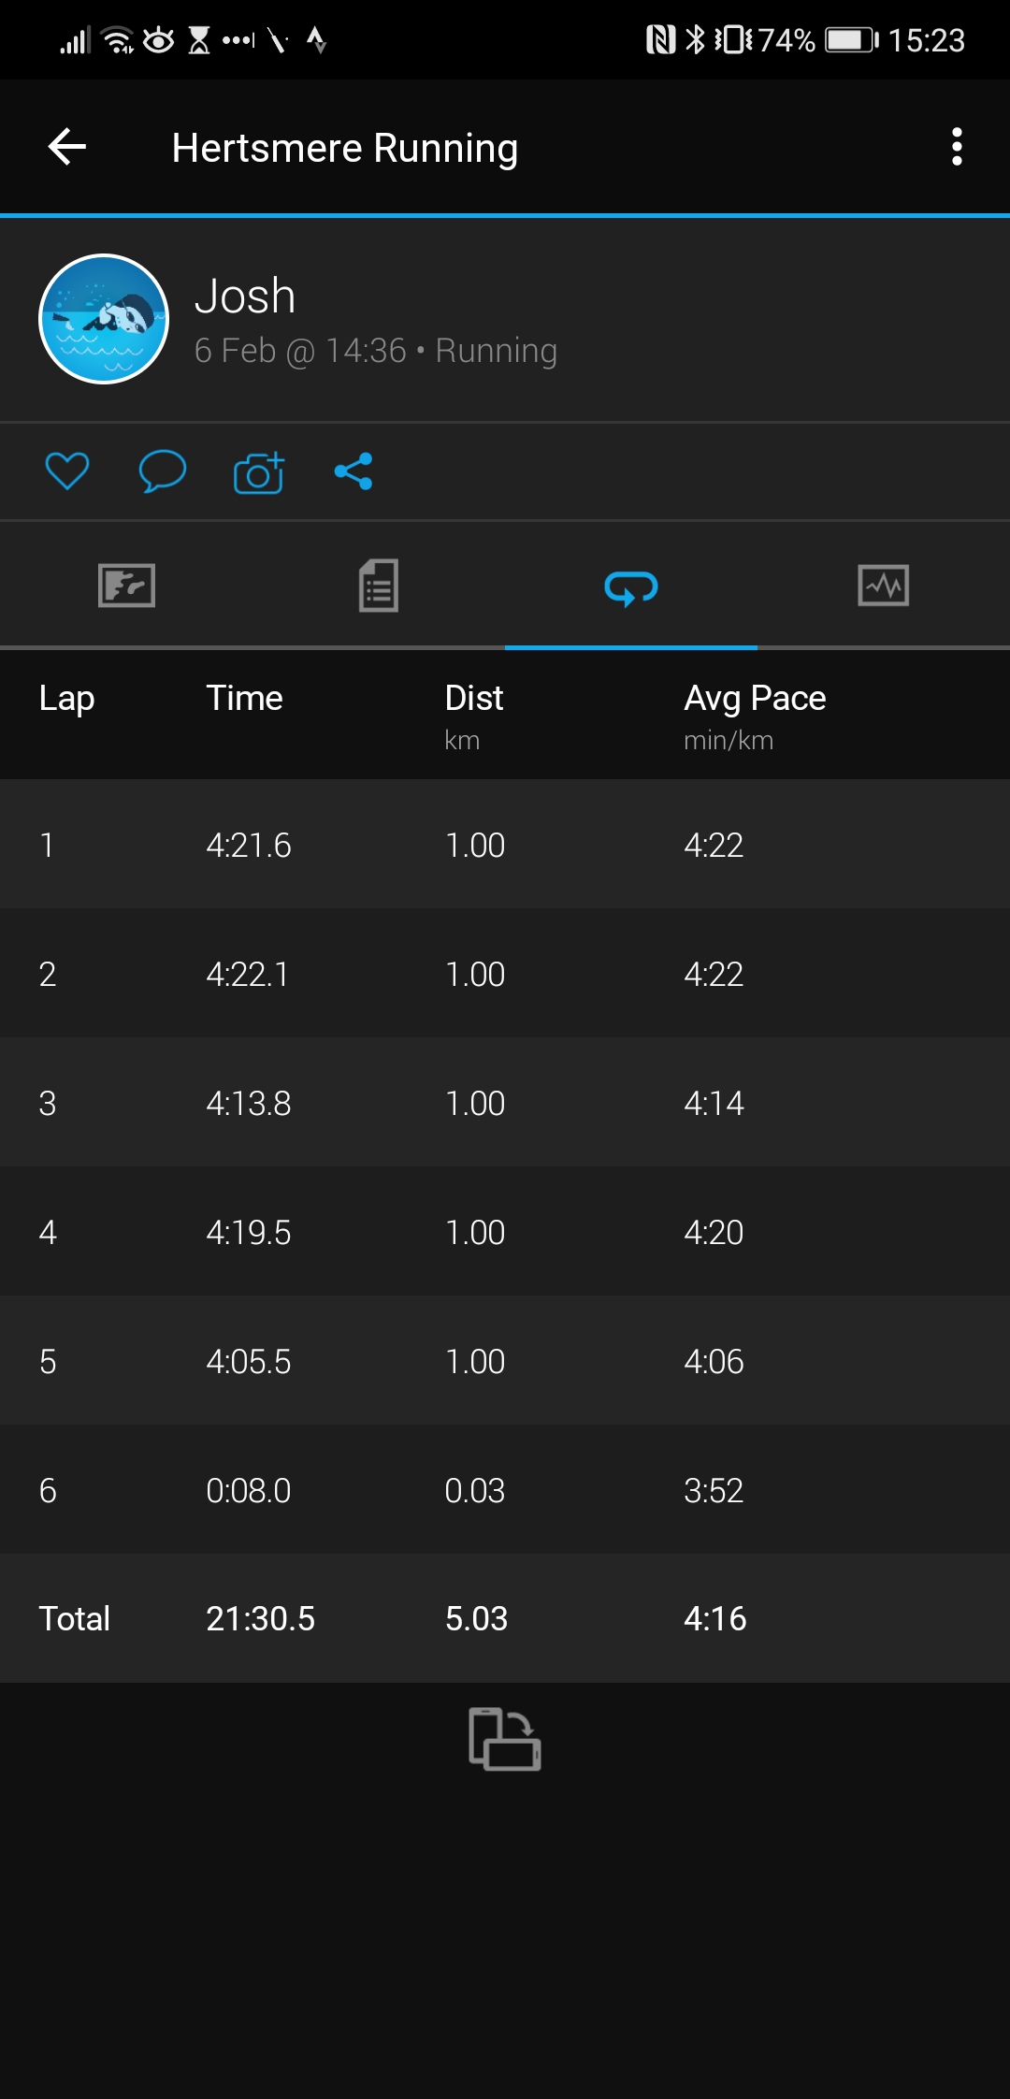Open the charts tab
Image resolution: width=1010 pixels, height=2099 pixels.
(883, 586)
